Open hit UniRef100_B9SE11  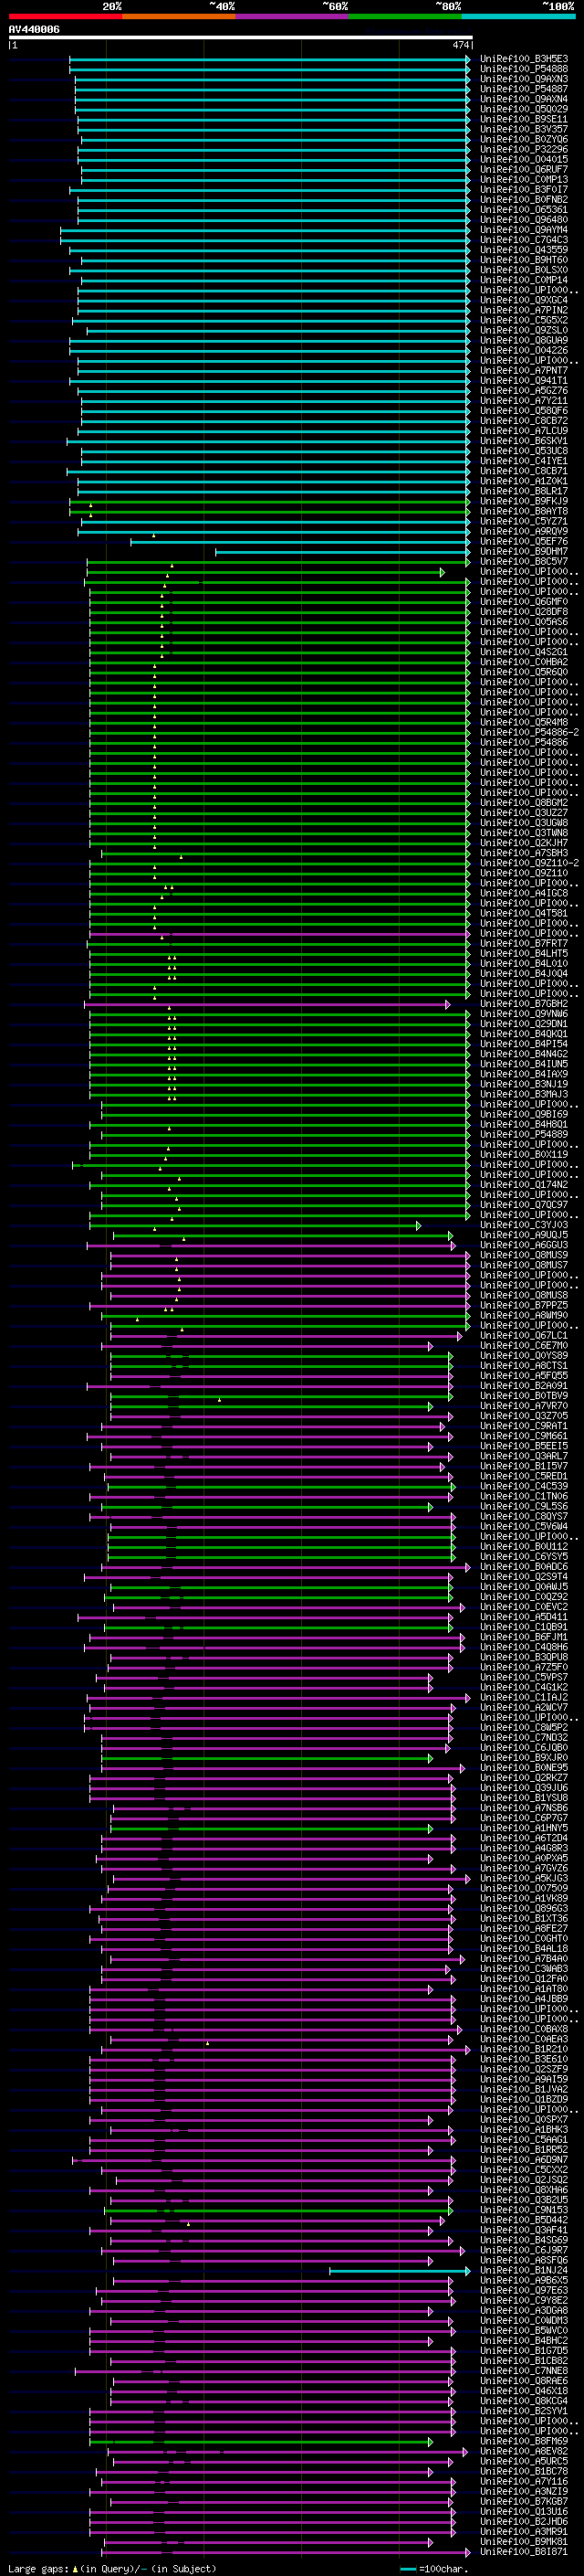524,119
